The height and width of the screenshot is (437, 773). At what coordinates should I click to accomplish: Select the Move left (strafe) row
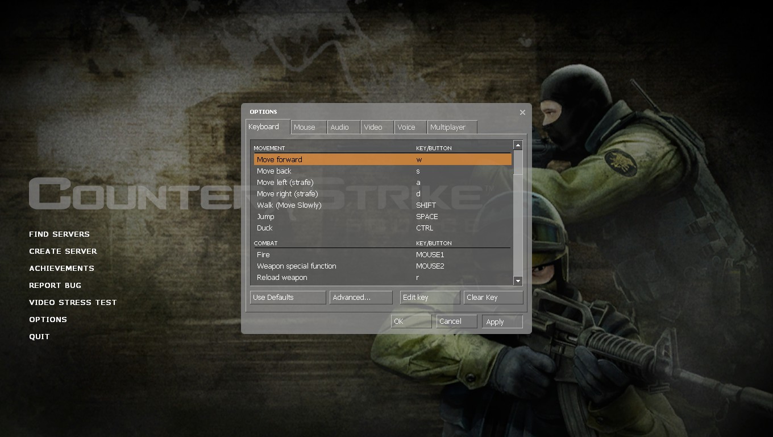pyautogui.click(x=383, y=182)
